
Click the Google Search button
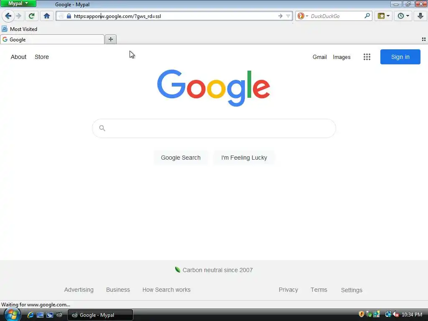pos(181,158)
